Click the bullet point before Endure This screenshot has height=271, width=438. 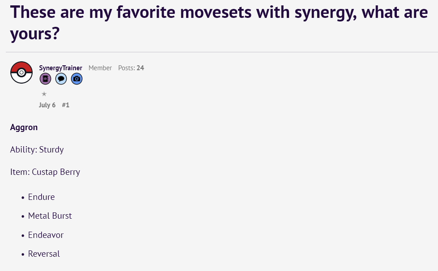(x=22, y=197)
